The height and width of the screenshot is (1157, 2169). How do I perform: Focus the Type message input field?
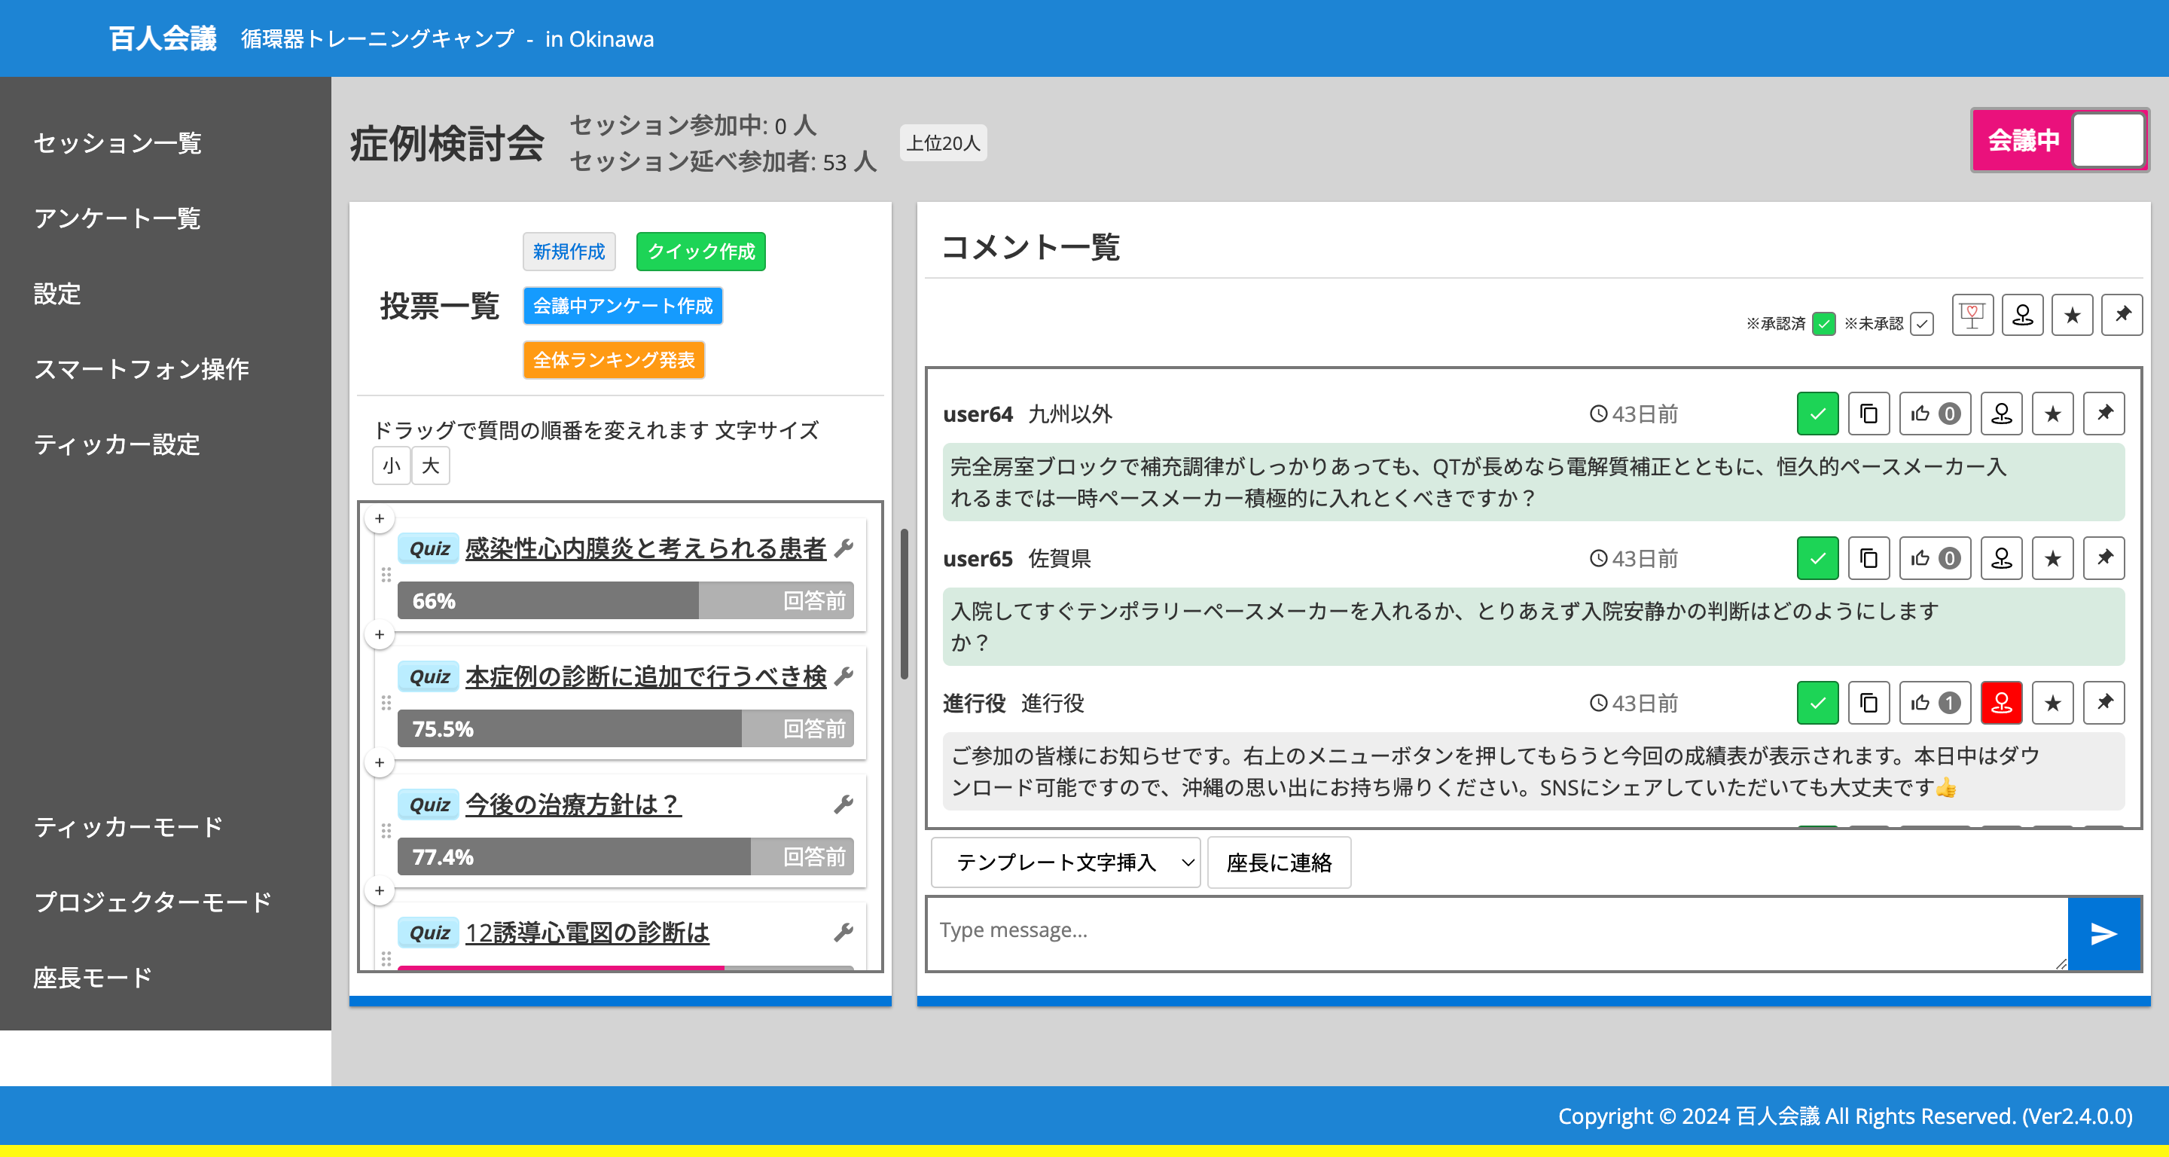click(1494, 931)
